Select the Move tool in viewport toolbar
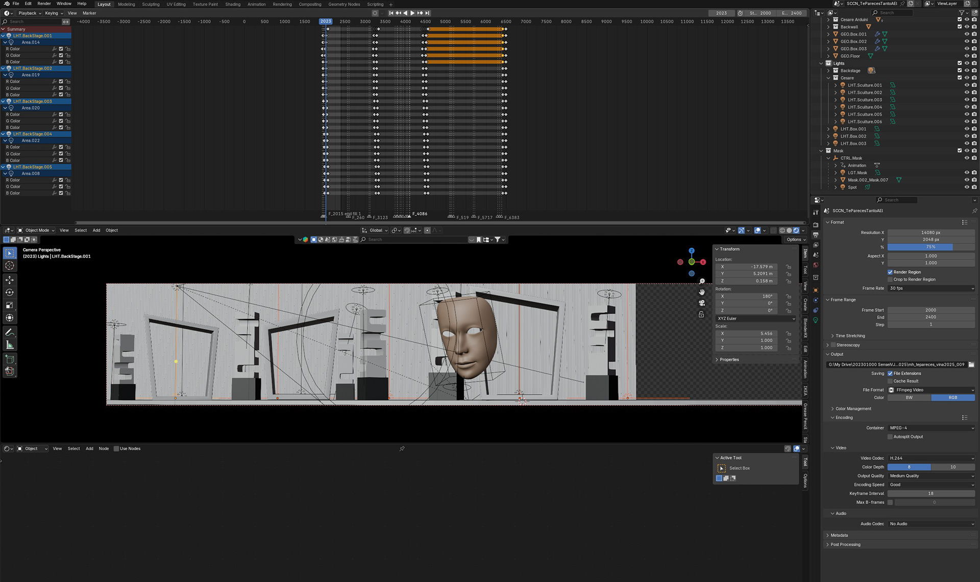 [10, 280]
